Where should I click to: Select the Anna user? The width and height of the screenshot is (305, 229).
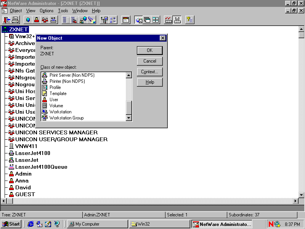coord(19,181)
